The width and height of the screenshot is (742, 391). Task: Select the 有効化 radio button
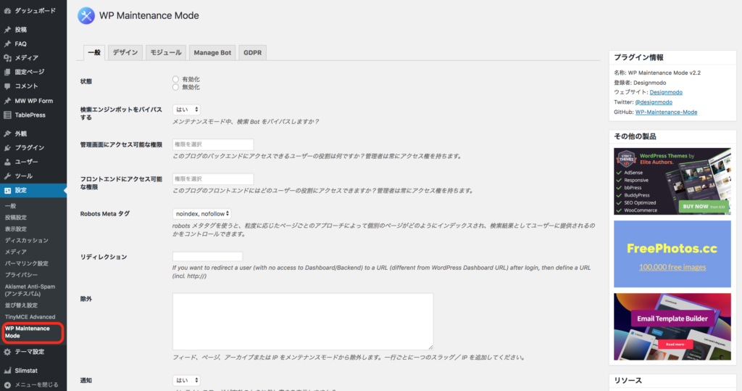[175, 79]
